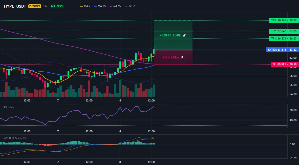Click the 62.00 price axis label

tap(293, 58)
